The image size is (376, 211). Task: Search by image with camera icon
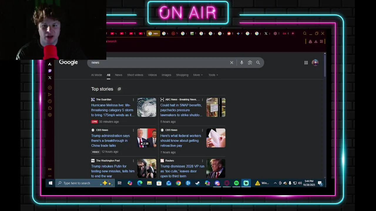[x=250, y=62]
